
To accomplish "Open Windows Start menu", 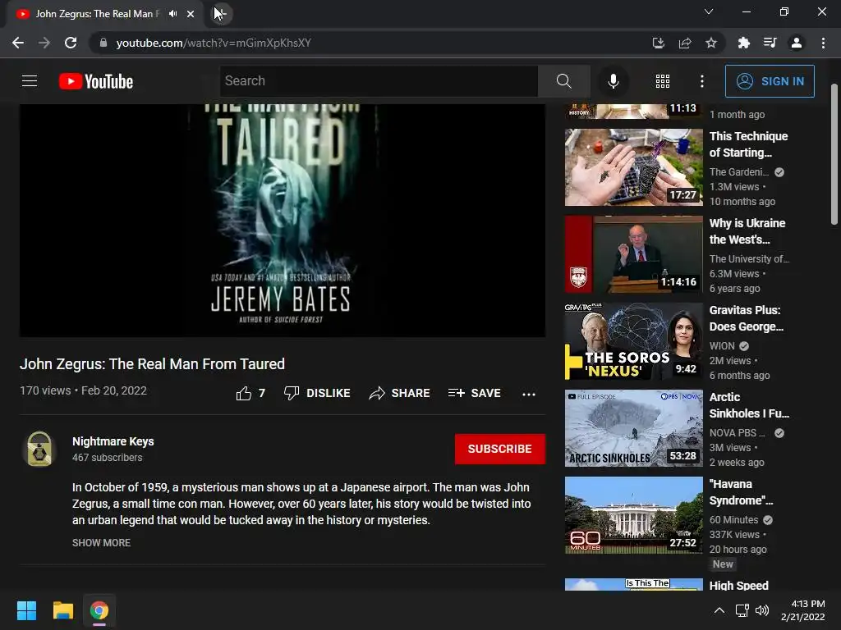I will (26, 610).
